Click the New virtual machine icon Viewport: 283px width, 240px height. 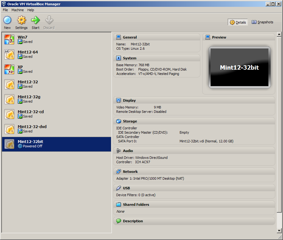pos(7,21)
